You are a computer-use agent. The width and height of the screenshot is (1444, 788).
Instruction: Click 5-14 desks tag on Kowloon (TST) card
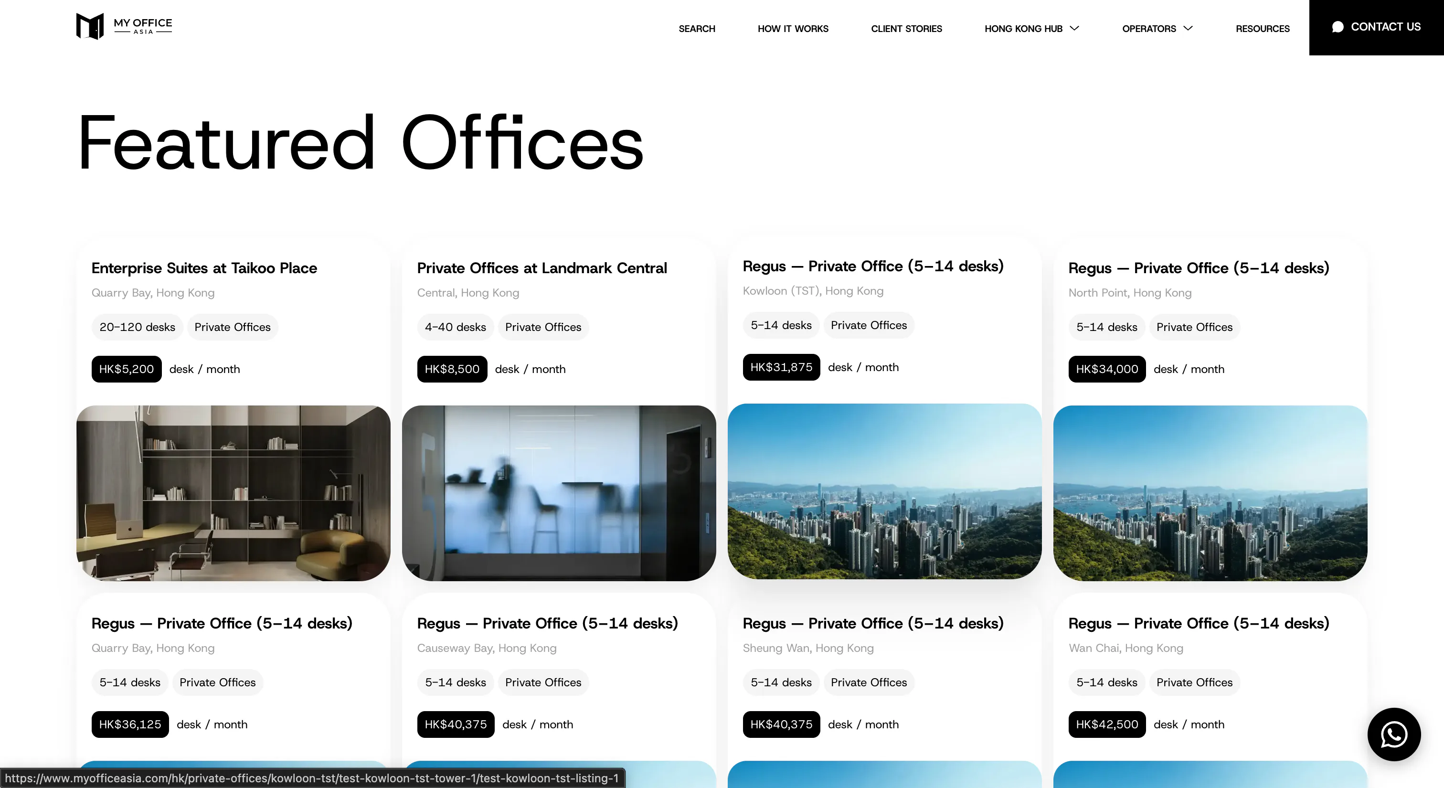tap(781, 325)
